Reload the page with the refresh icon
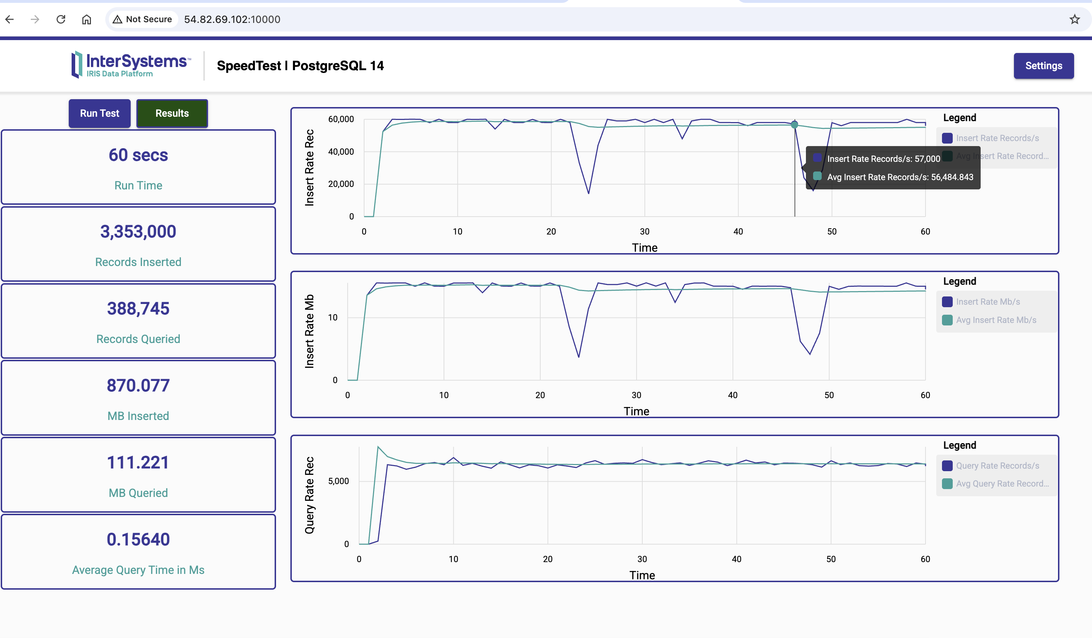 pos(61,19)
